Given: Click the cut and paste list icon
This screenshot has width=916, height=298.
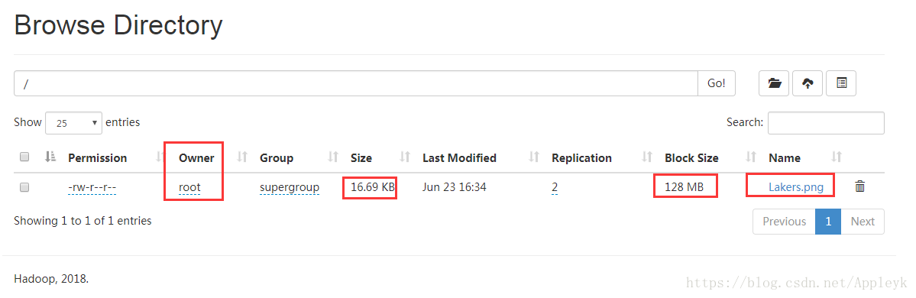Looking at the screenshot, I should [841, 83].
